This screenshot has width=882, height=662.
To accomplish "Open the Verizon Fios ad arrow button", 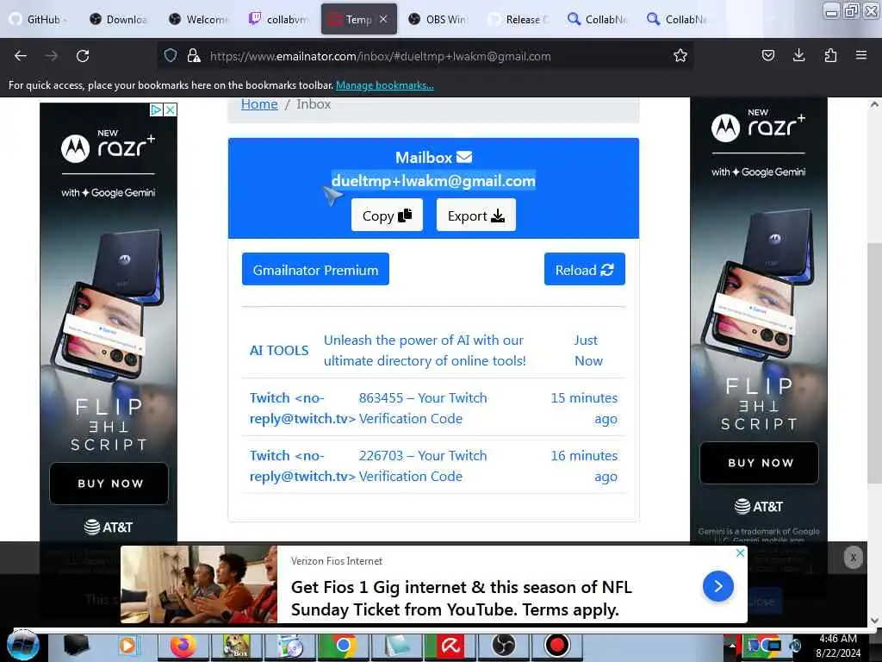I will (x=717, y=586).
